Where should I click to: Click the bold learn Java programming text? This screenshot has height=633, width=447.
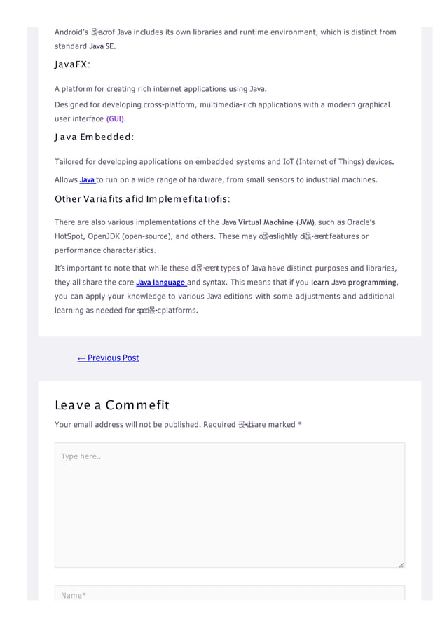[x=355, y=283]
